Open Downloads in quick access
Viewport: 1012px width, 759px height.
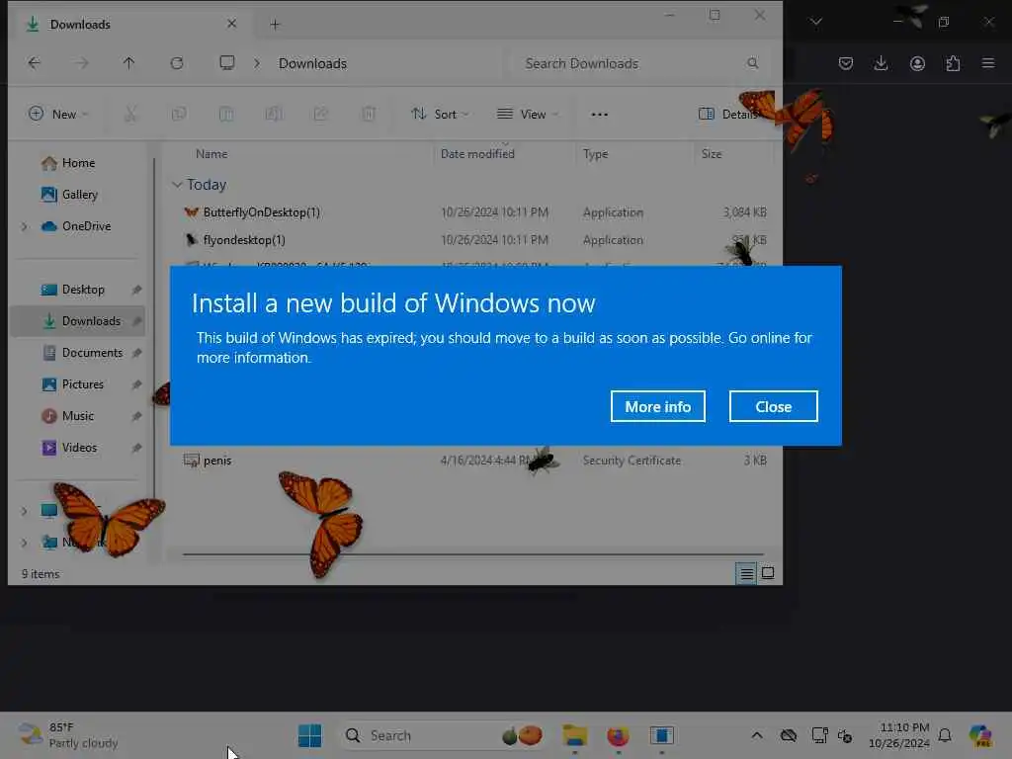(x=90, y=321)
